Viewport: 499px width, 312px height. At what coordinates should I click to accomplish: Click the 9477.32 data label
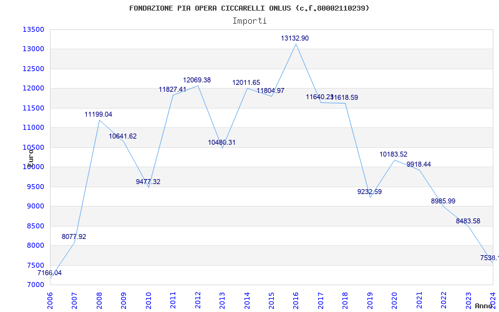tap(148, 182)
